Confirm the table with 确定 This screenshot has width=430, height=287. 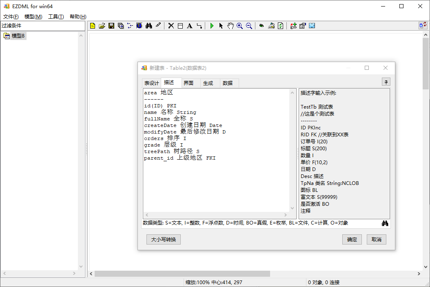[352, 239]
